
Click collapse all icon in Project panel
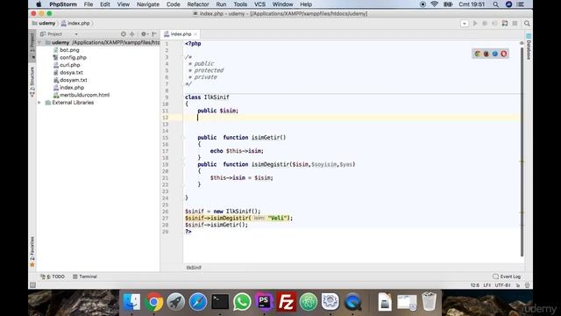coord(132,34)
